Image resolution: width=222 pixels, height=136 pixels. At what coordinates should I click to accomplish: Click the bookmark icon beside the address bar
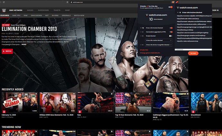67,2
